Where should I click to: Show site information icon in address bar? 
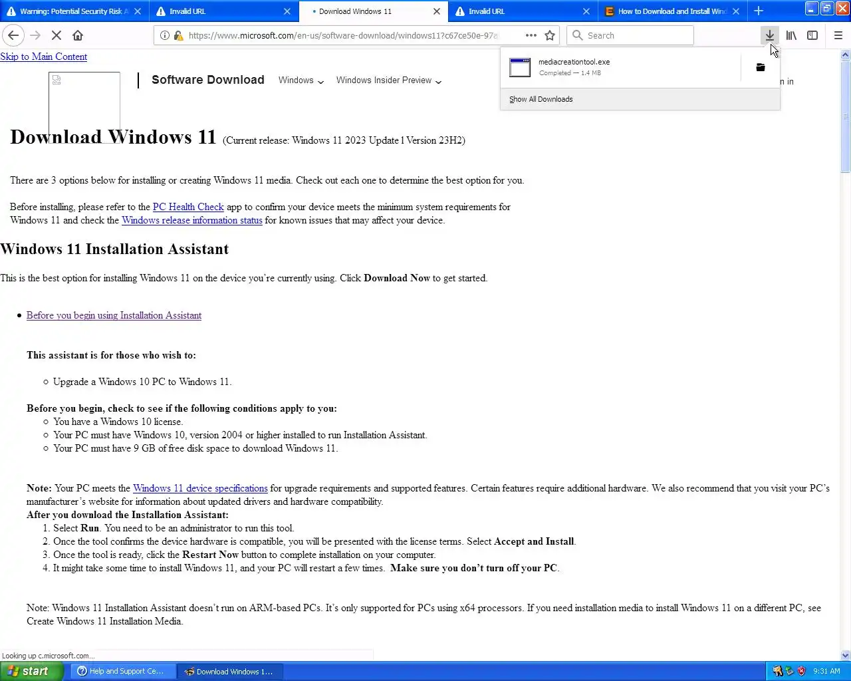point(165,35)
